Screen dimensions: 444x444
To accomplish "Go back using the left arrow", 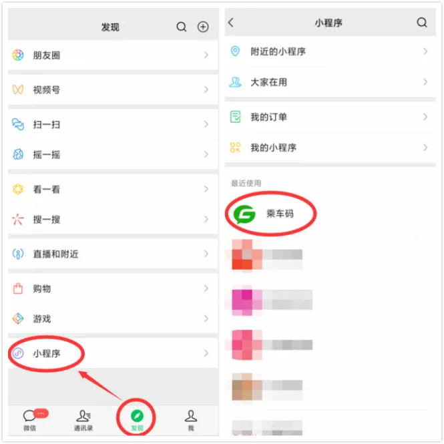I will pos(231,23).
